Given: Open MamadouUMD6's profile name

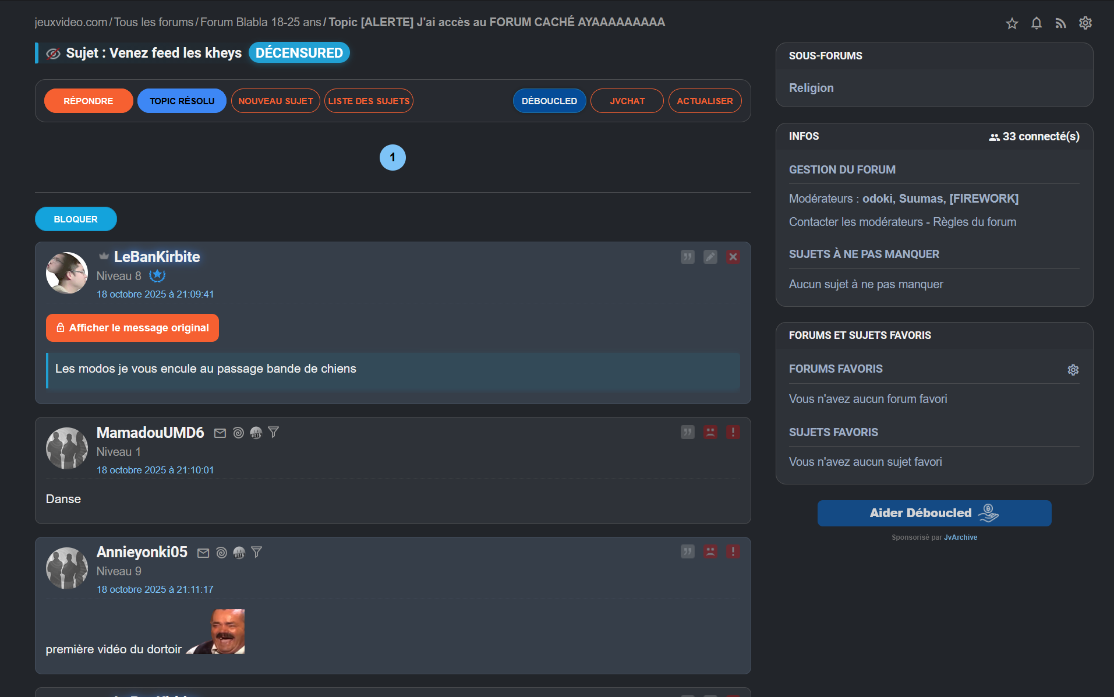Looking at the screenshot, I should (150, 433).
